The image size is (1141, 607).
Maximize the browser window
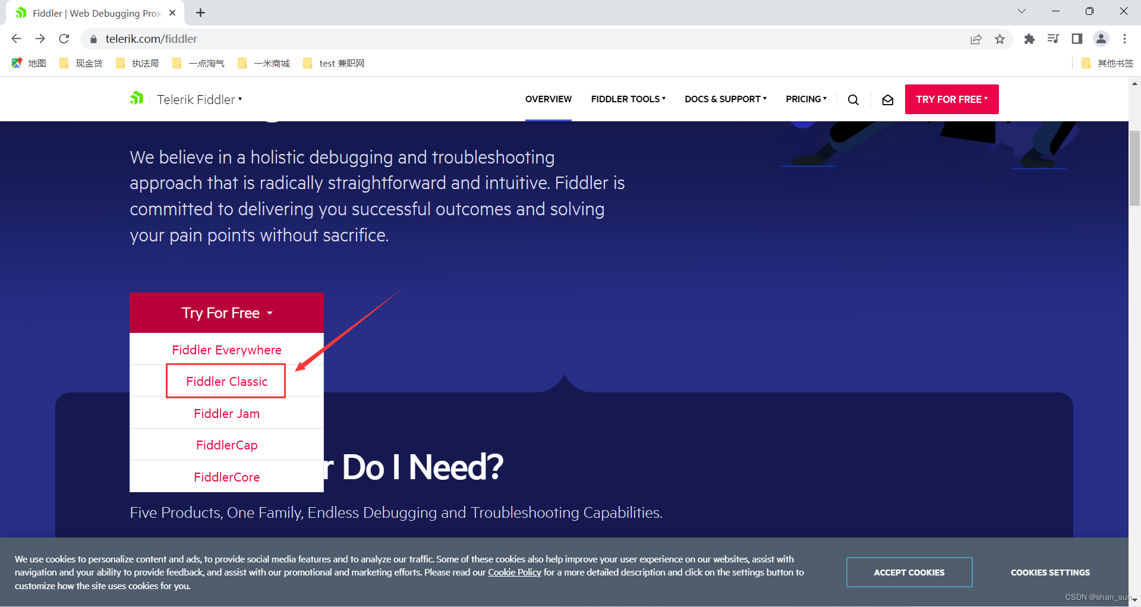pyautogui.click(x=1089, y=11)
